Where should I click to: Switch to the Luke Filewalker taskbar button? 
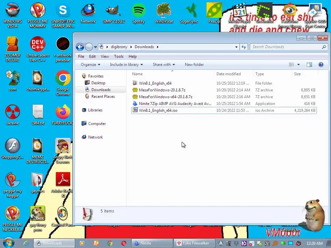[194, 243]
